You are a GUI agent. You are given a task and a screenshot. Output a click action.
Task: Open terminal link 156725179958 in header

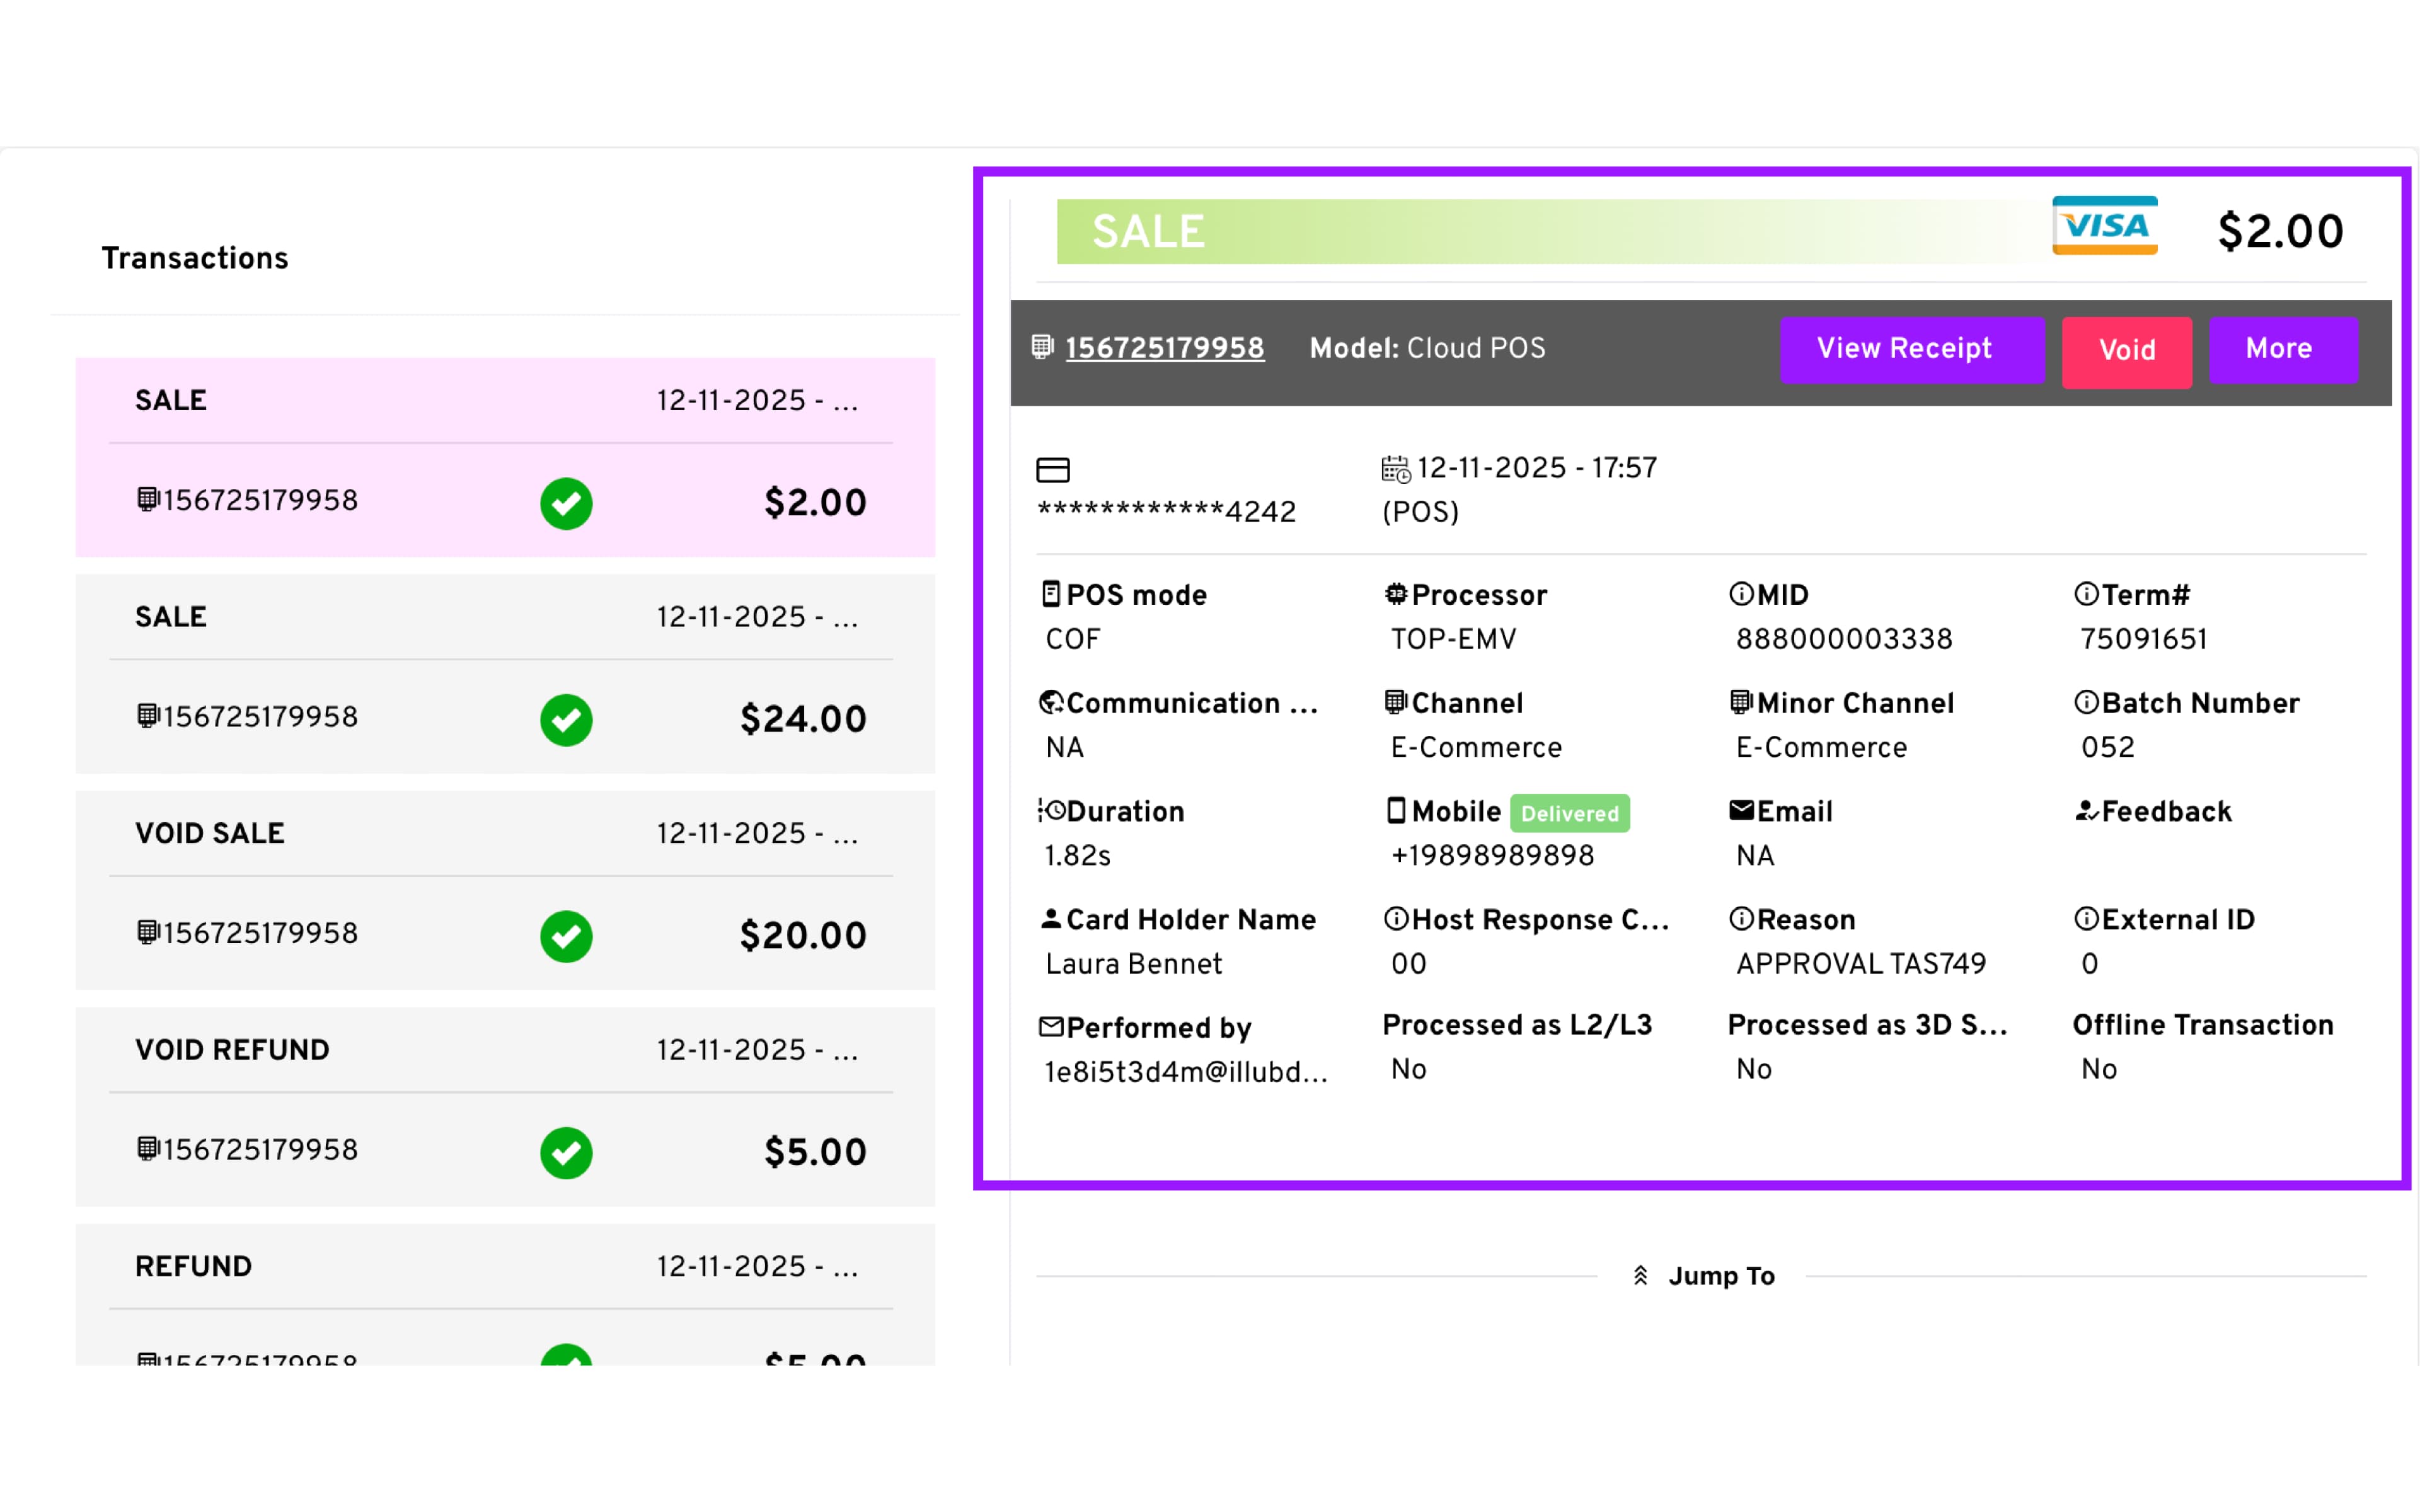click(1164, 348)
